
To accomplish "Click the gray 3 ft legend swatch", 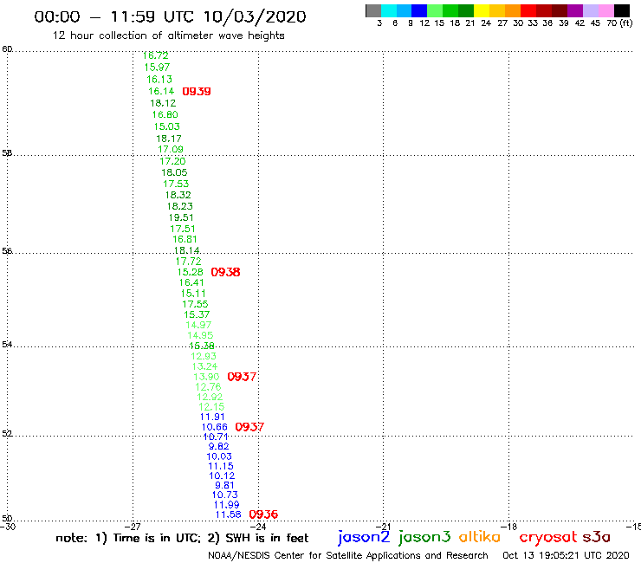I will click(373, 10).
